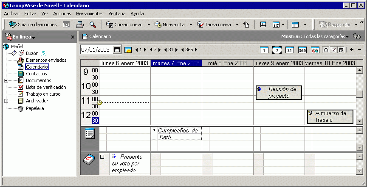Image resolution: width=367 pixels, height=187 pixels.
Task: Advance one year with right arrow at 365
Action: click(196, 49)
